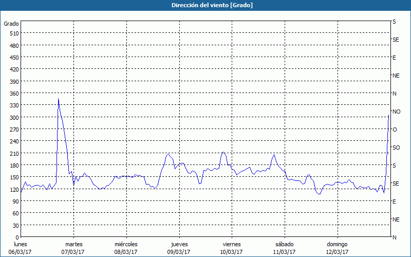Click the highest peak of the blue line on Monday

tap(58, 99)
